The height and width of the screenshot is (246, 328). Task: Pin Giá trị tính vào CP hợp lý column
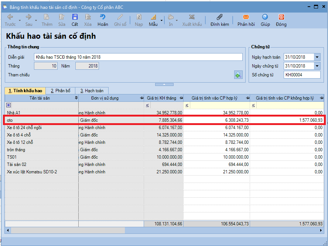click(248, 98)
